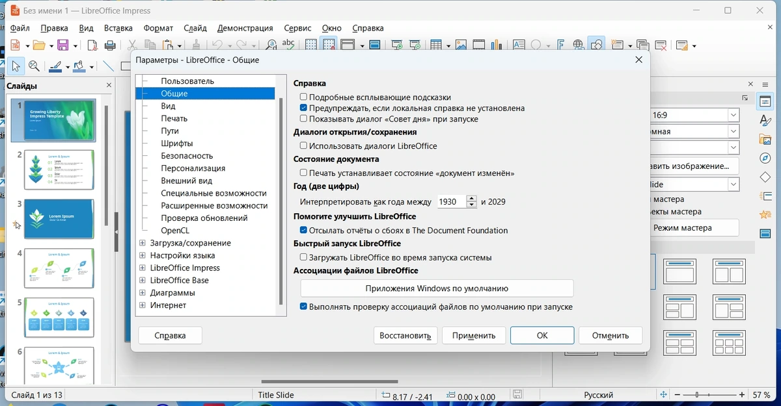Click the spellcheck abc icon
781x406 pixels.
(288, 45)
